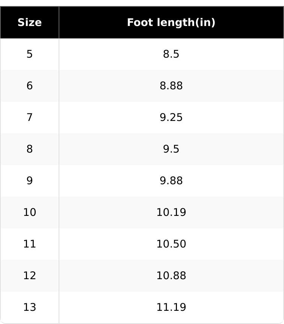Select the size 8 cell
Image resolution: width=284 pixels, height=324 pixels.
click(30, 149)
